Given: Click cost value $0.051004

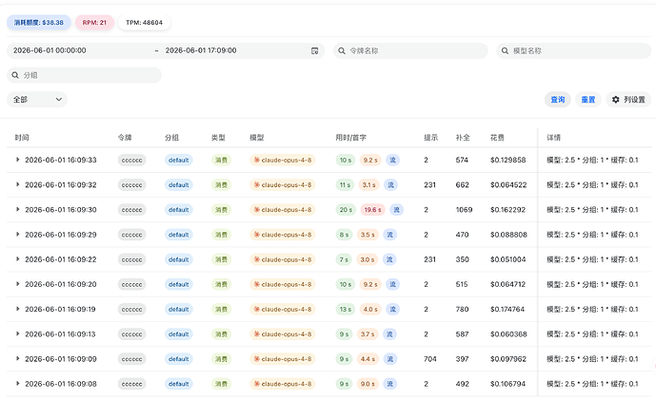Looking at the screenshot, I should (507, 259).
